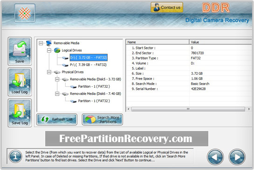Select the P:\ 7.39 GB FAT32 drive
The height and width of the screenshot is (170, 254).
click(x=88, y=65)
